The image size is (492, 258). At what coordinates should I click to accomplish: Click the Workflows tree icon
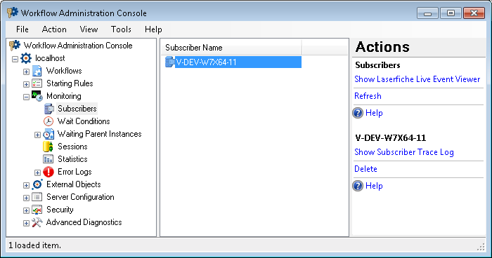tap(37, 71)
